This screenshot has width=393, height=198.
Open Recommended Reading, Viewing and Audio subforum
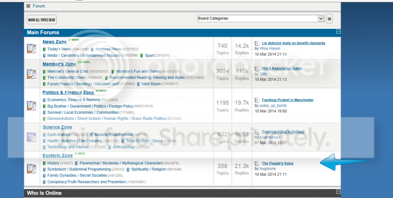[x=147, y=78]
